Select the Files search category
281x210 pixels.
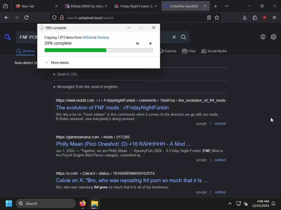189,51
